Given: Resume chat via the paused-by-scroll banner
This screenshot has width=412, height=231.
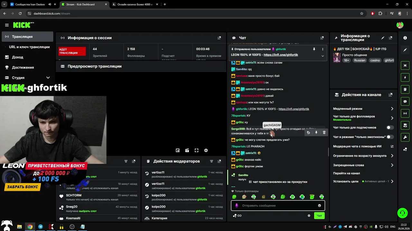Looking at the screenshot, I should (278, 182).
